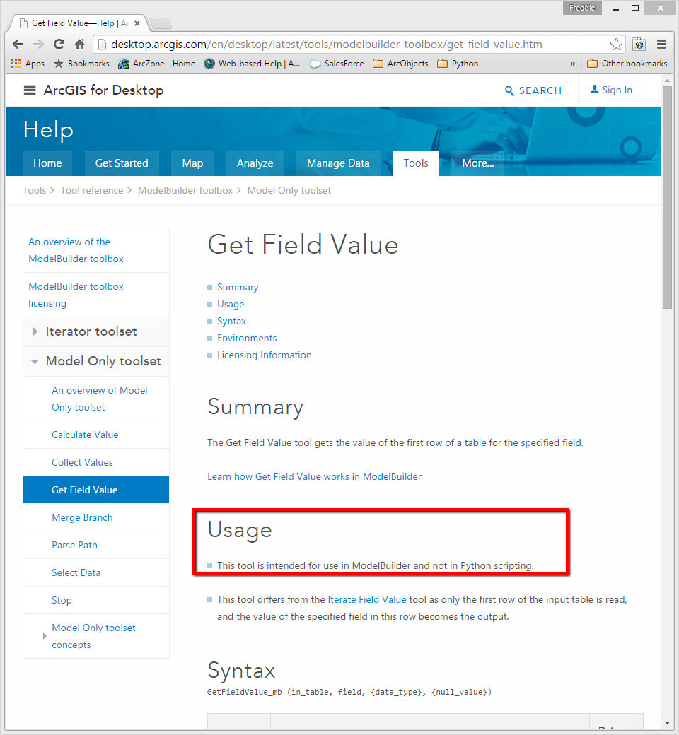Jump to the Syntax section link
The height and width of the screenshot is (735, 679).
pos(231,321)
